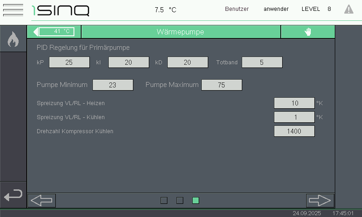Click the LEVEL 8 indicator

316,9
